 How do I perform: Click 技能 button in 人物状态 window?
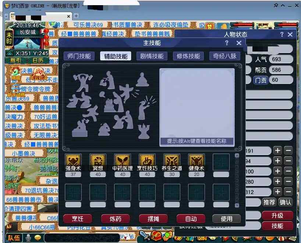(277, 226)
